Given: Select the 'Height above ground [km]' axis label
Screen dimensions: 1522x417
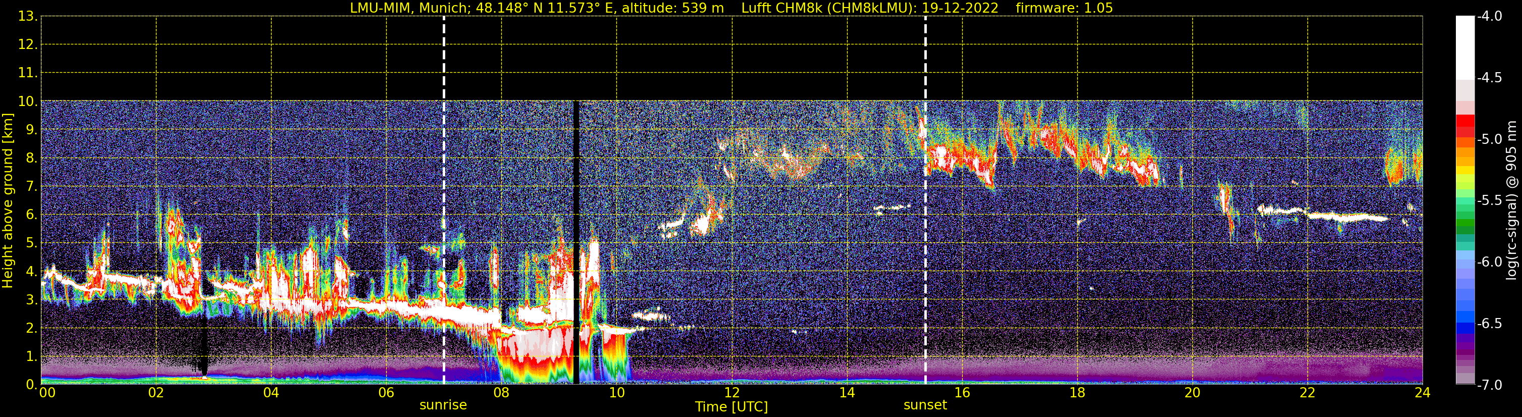Looking at the screenshot, I should pos(8,201).
